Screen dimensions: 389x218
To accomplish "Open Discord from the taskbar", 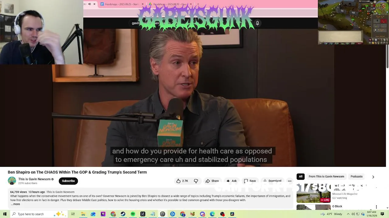I will (202, 214).
